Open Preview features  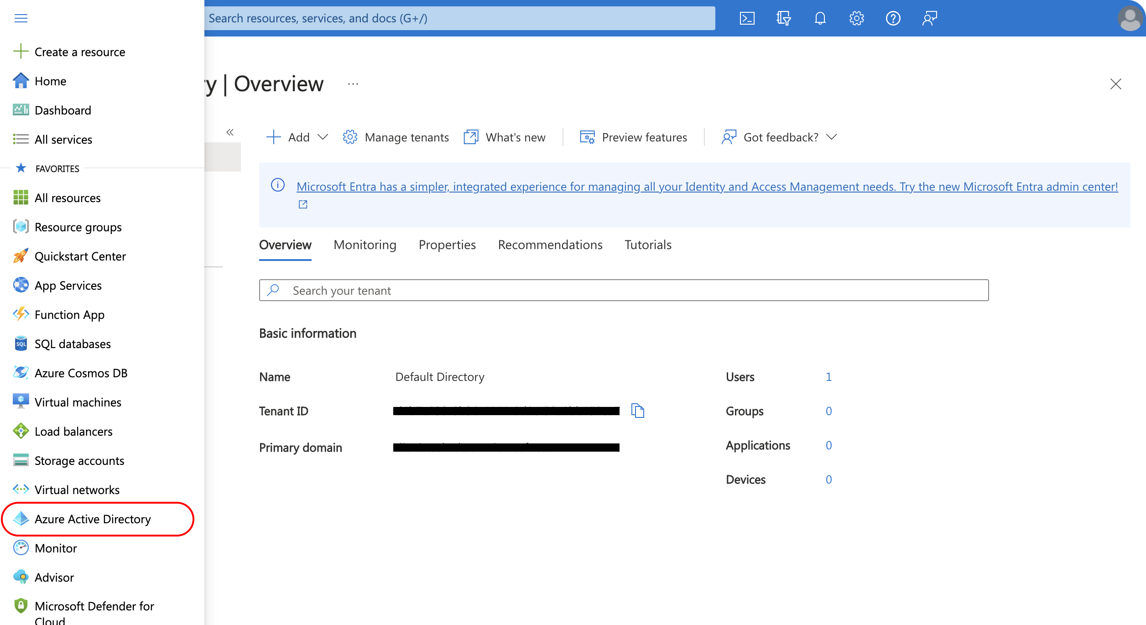click(633, 137)
